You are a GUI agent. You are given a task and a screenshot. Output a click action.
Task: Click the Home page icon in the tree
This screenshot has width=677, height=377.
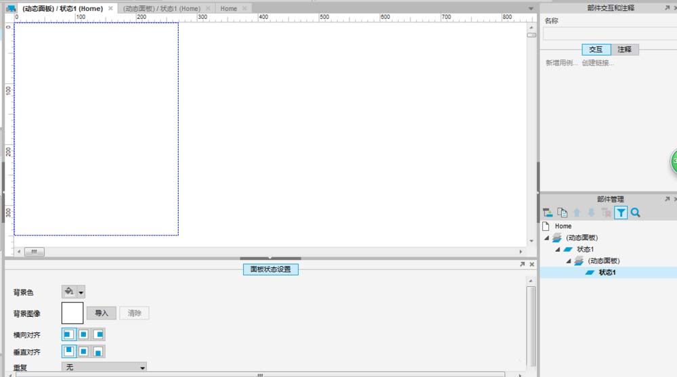[546, 226]
